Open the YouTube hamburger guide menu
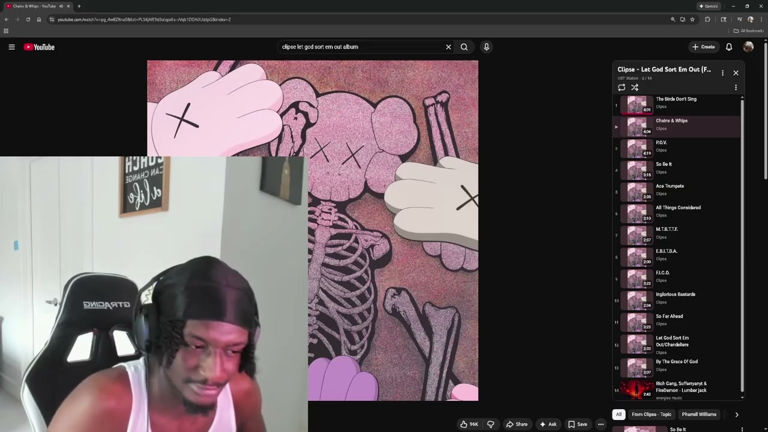Viewport: 768px width, 432px height. tap(11, 47)
